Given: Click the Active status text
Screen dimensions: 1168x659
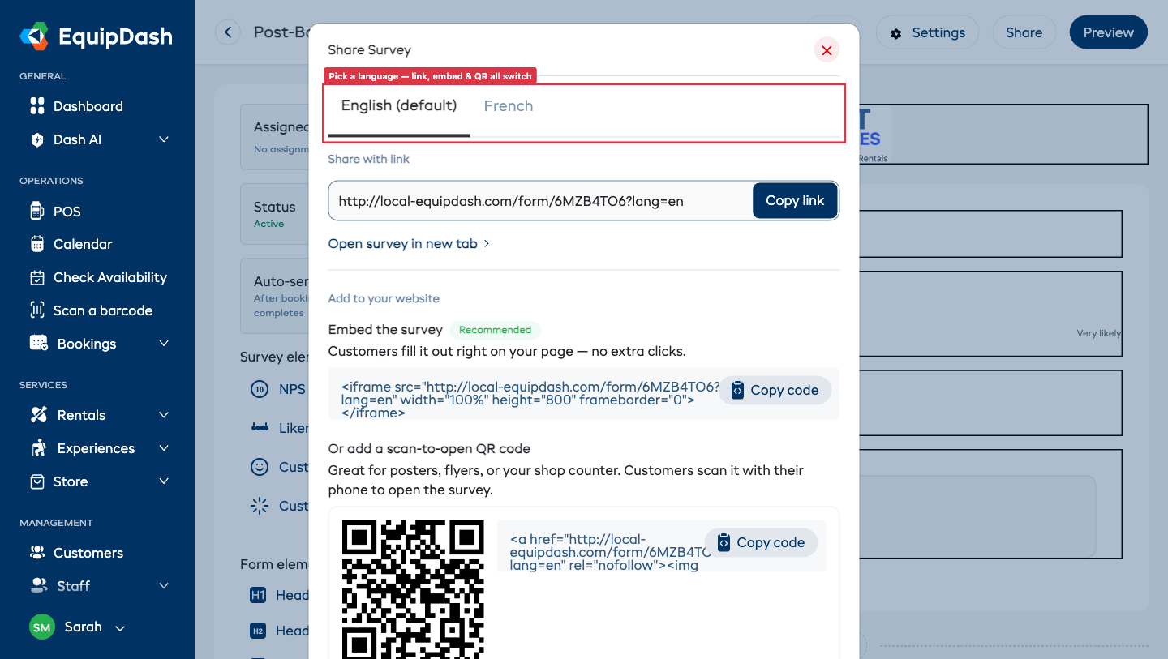Looking at the screenshot, I should pos(268,224).
